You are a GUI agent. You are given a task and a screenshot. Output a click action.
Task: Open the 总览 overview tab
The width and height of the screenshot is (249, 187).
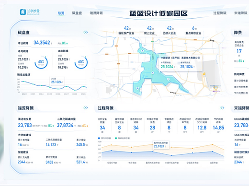pos(61,13)
